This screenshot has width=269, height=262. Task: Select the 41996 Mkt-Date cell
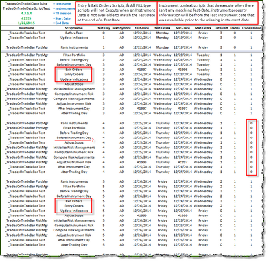click(x=183, y=70)
